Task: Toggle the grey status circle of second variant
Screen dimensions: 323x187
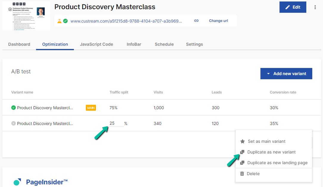Action: tap(13, 123)
